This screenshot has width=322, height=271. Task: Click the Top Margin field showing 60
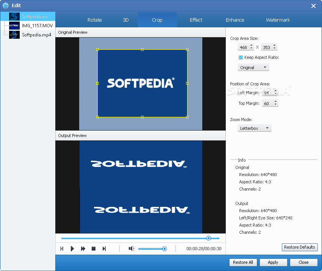[268, 104]
